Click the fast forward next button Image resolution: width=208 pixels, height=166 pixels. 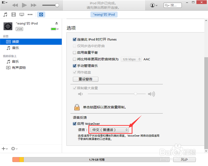(x=34, y=5)
